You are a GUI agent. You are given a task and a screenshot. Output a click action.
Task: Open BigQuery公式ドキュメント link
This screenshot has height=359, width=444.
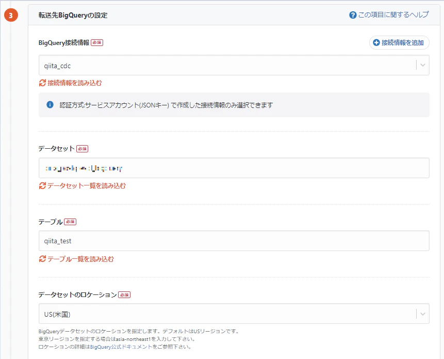pyautogui.click(x=121, y=347)
